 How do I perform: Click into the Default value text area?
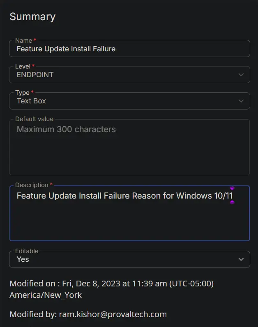click(129, 147)
